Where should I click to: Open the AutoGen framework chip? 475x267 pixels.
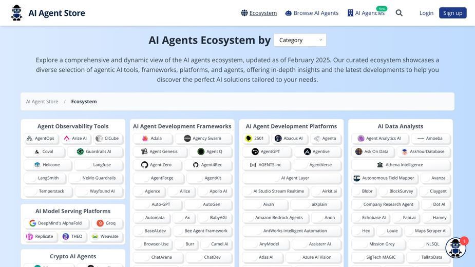[x=208, y=204]
